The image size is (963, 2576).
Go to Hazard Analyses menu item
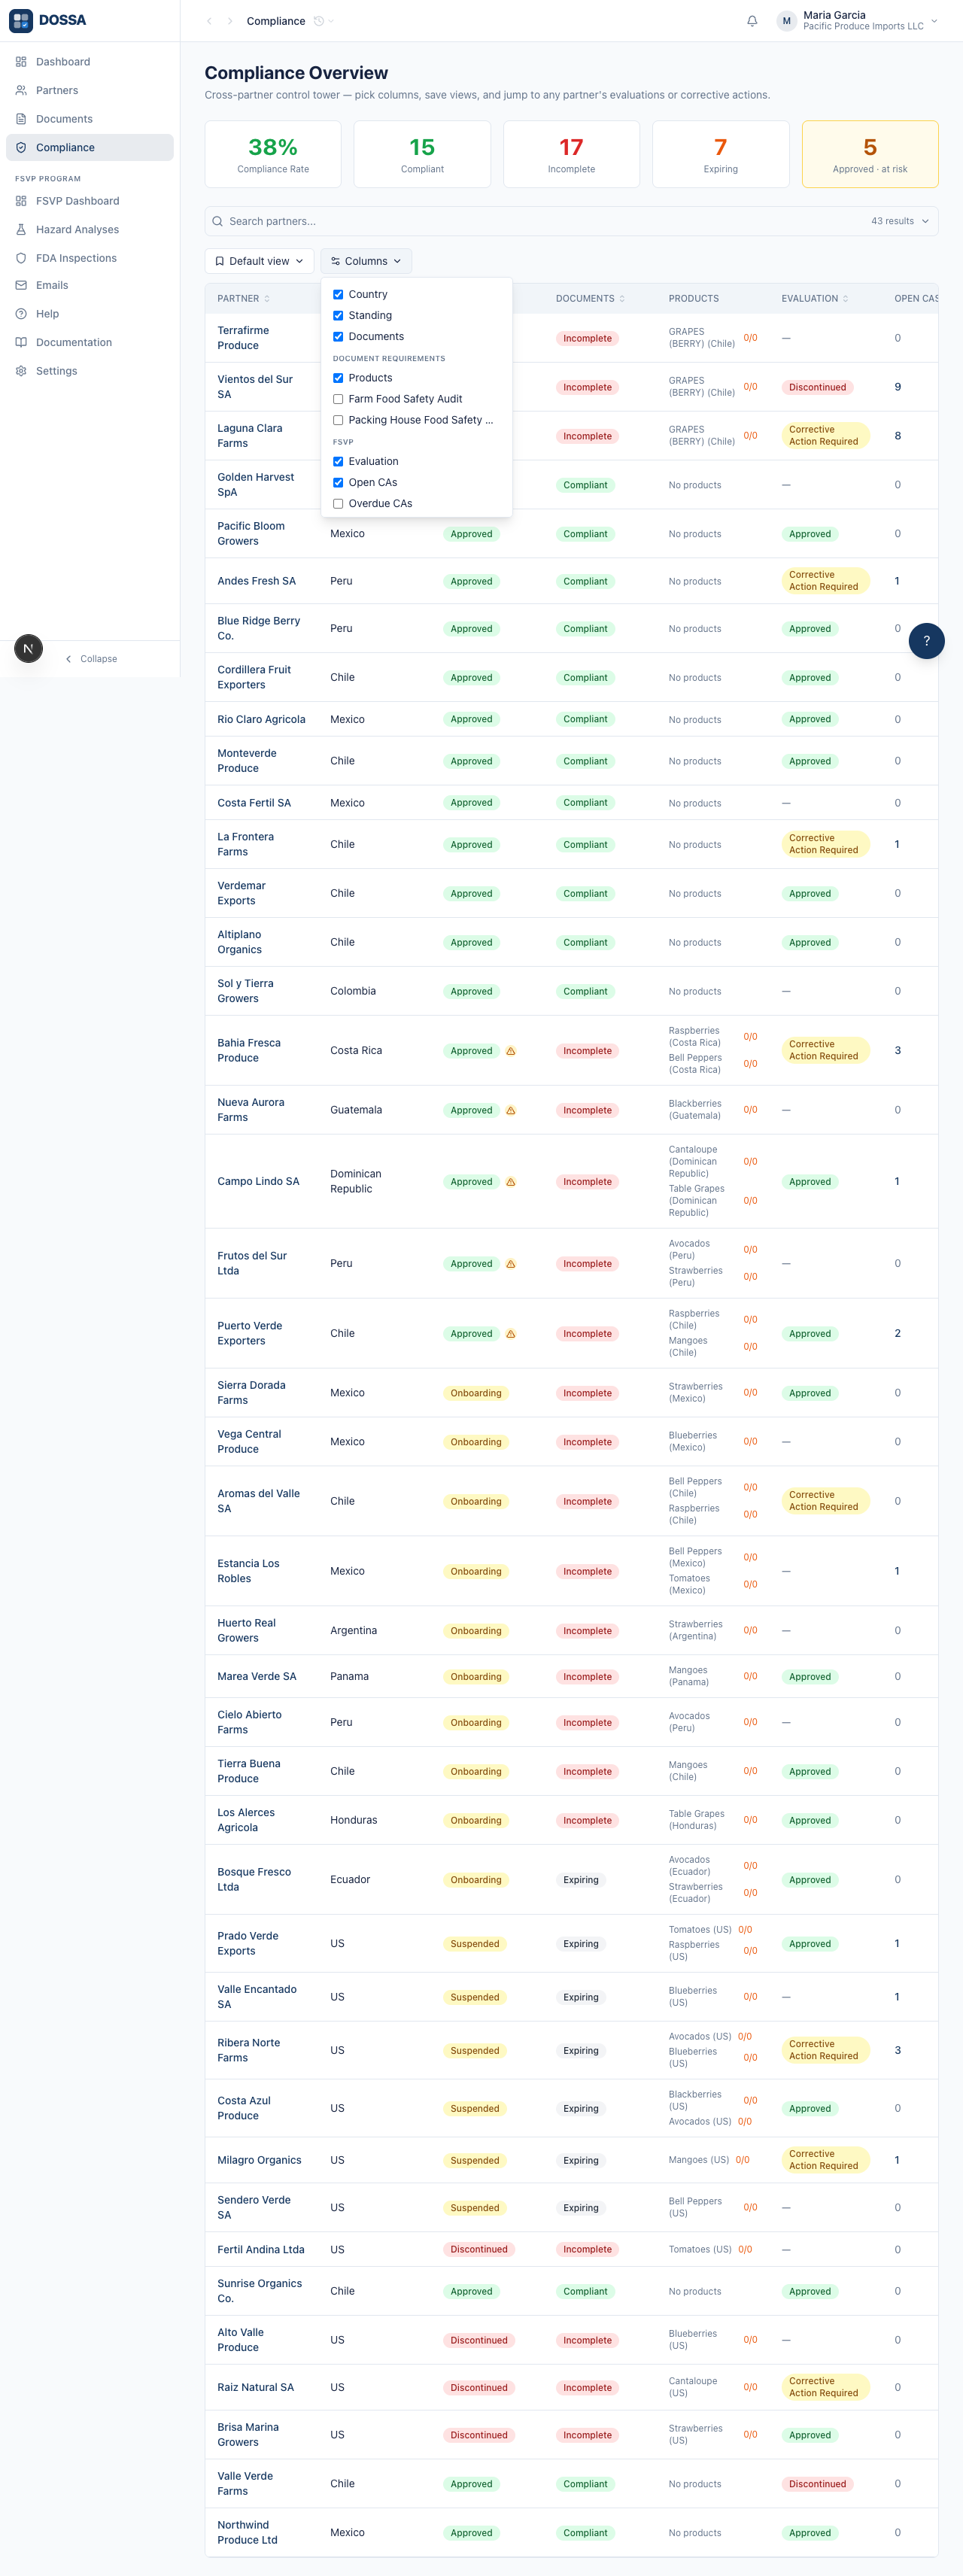click(90, 229)
